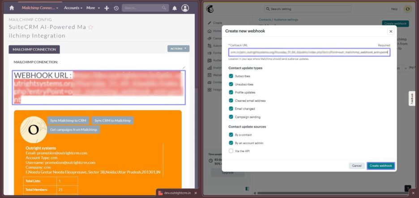
Task: Click the Contacts breadcrumb link
Action: coord(265,20)
